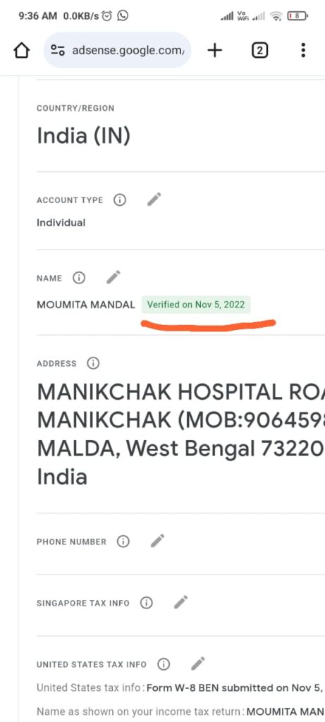The height and width of the screenshot is (722, 325).
Task: Click the Singapore Tax Info info icon
Action: [x=147, y=603]
